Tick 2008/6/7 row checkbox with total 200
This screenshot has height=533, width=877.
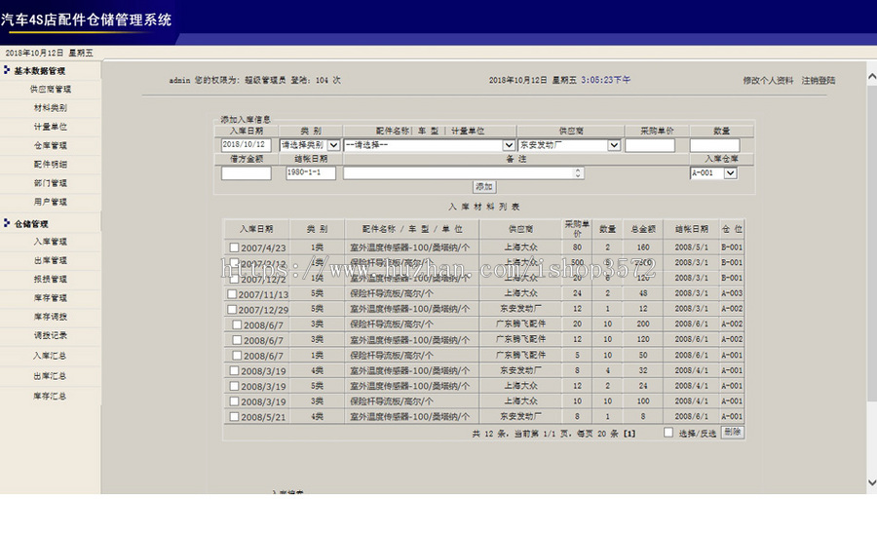pos(237,324)
